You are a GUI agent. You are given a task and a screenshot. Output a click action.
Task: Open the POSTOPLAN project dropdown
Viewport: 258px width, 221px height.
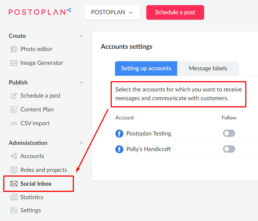coord(112,12)
